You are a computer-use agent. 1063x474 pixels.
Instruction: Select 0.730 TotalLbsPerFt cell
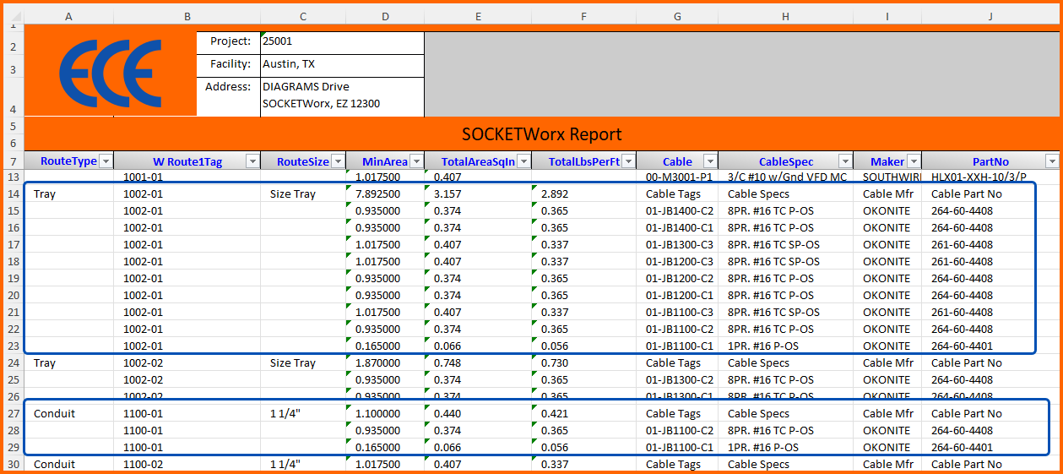[x=583, y=363]
